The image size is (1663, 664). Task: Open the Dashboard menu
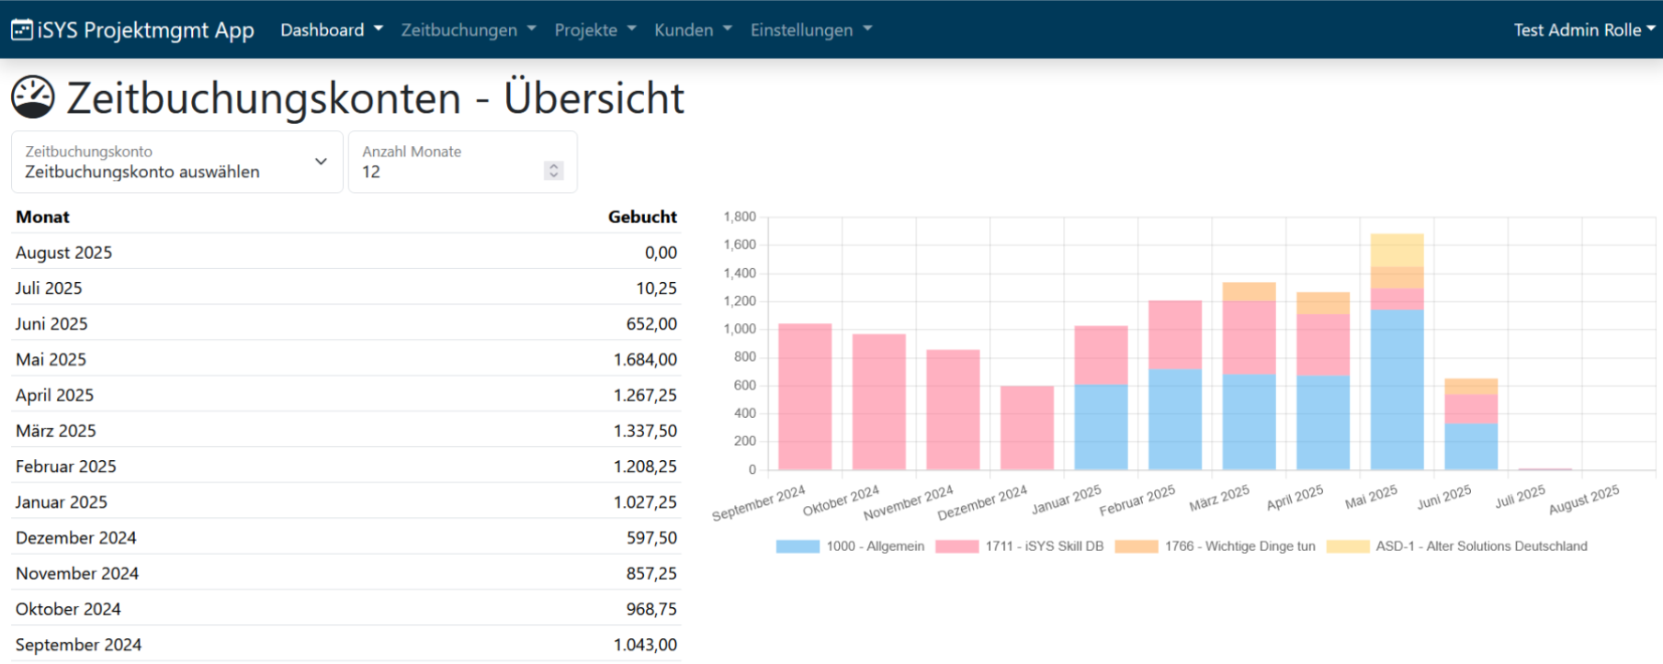coord(332,30)
